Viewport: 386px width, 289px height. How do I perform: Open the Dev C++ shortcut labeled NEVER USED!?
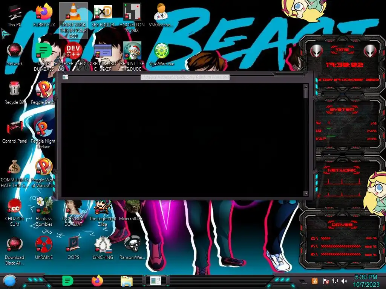pos(74,54)
